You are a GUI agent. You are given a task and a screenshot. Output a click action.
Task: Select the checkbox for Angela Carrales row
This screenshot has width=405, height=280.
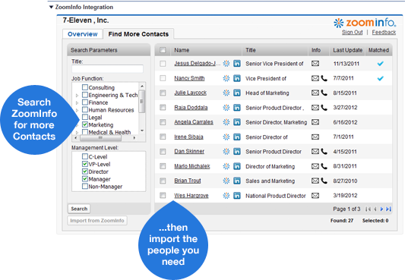coord(163,122)
